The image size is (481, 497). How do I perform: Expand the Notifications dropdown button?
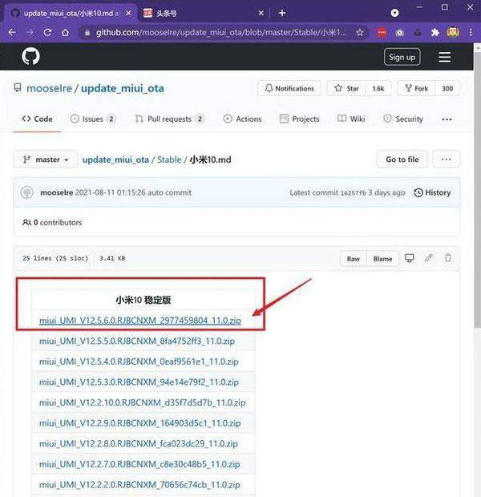tap(289, 88)
